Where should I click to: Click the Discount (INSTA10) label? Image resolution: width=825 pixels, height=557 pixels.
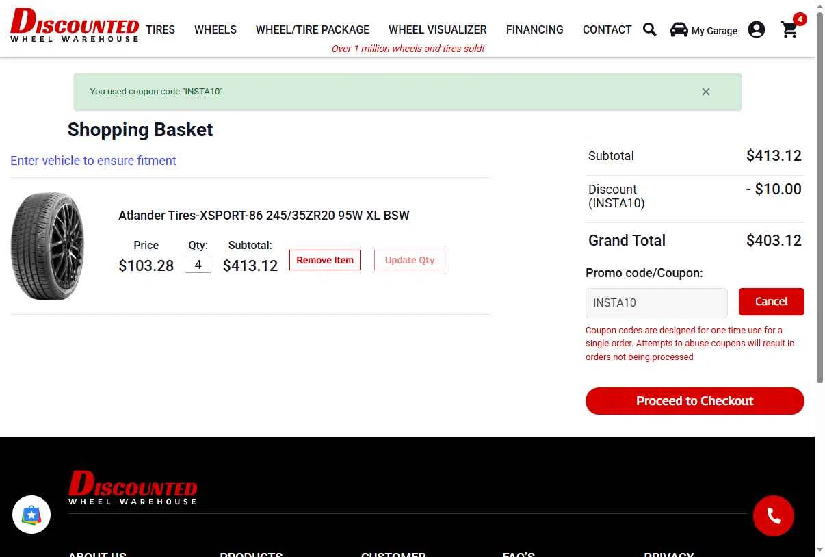pyautogui.click(x=616, y=196)
